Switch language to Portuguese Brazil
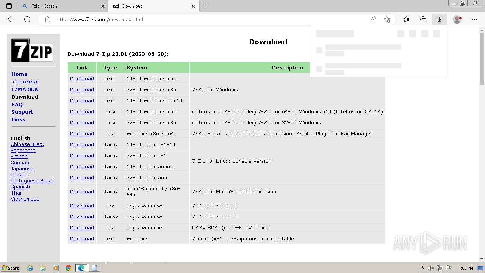 pos(32,180)
